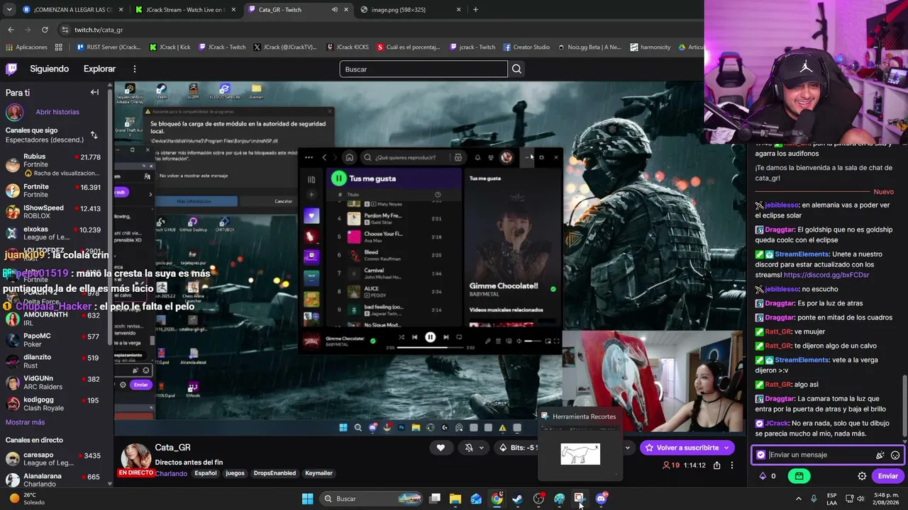Open Explorar in Twitch navigation

[99, 69]
